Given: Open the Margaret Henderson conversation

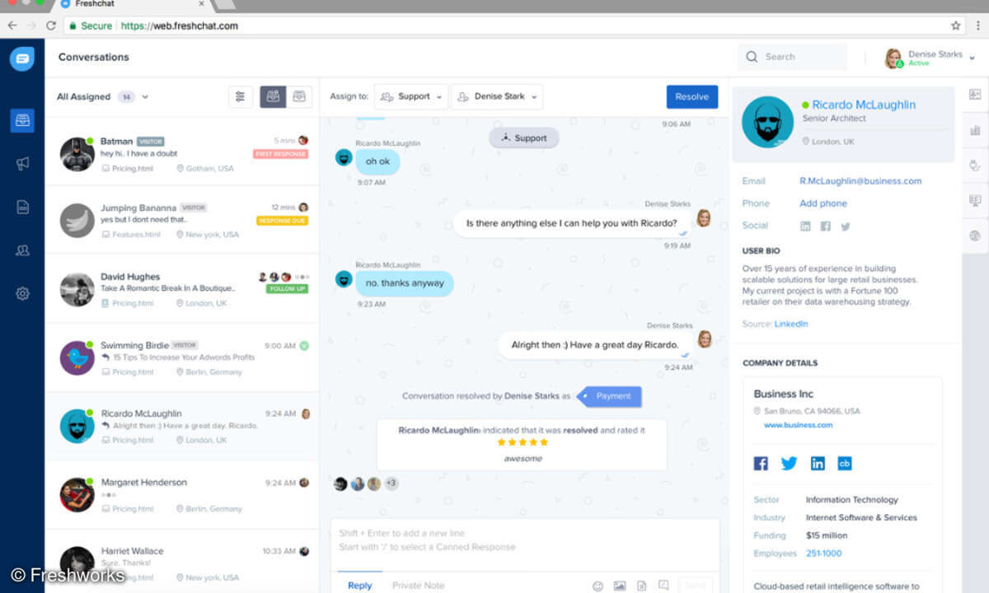Looking at the screenshot, I should pyautogui.click(x=182, y=494).
